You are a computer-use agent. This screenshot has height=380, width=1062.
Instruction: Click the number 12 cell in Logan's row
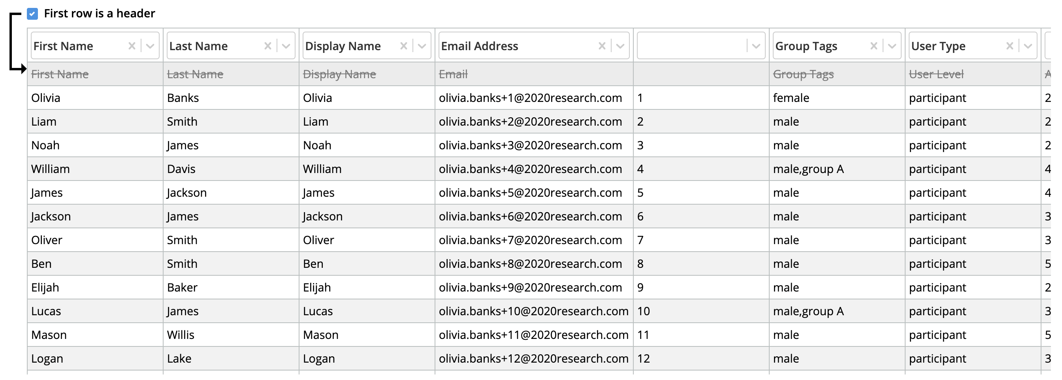pos(701,359)
